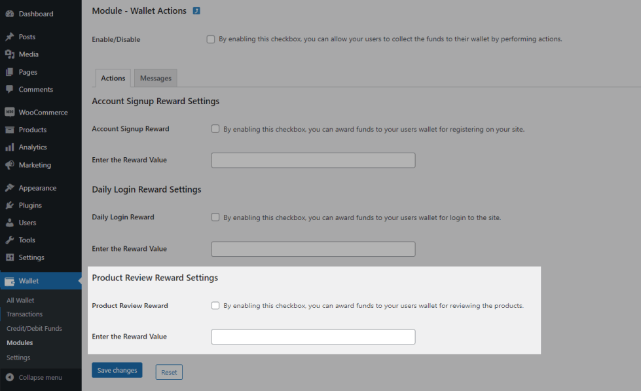Click the Analytics bar chart icon
Screen dimensions: 641x391
coord(10,147)
